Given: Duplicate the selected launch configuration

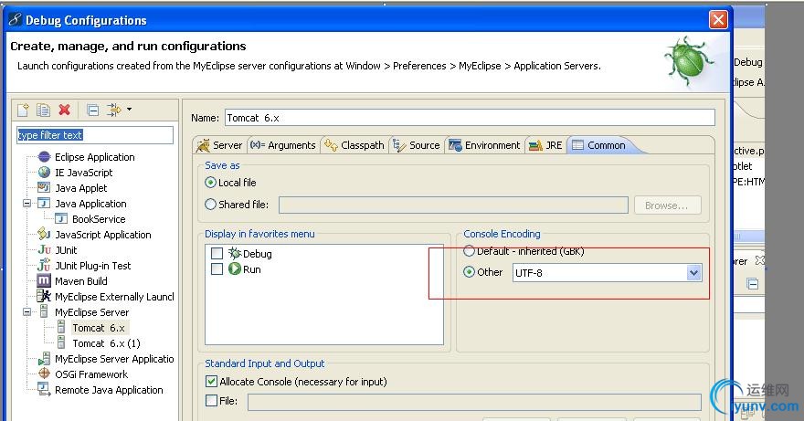Looking at the screenshot, I should click(43, 110).
